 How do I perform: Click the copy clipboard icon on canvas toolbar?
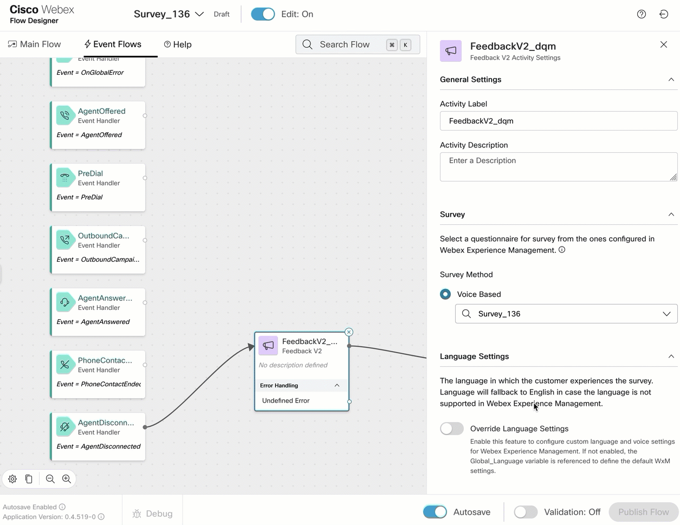click(29, 479)
